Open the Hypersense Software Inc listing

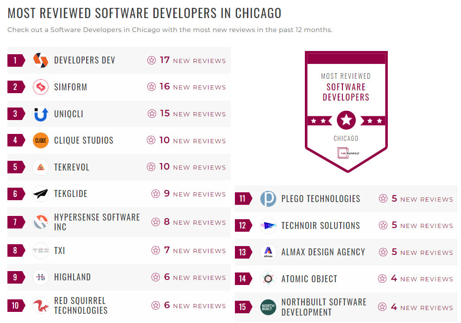pyautogui.click(x=96, y=222)
